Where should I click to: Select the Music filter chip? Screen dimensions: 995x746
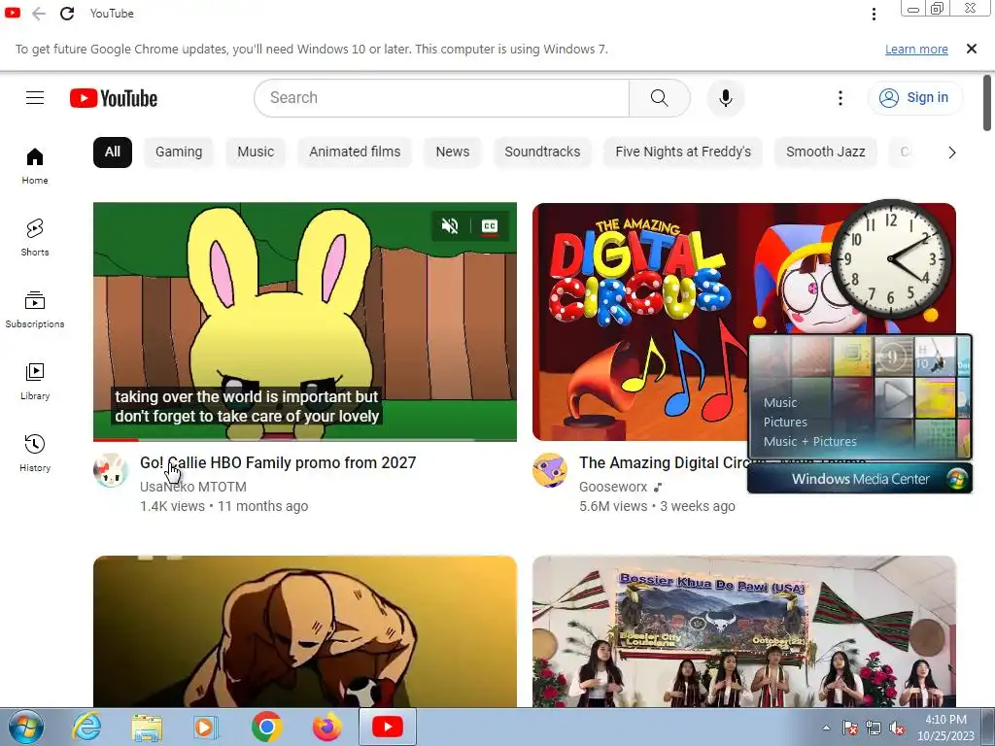coord(256,153)
